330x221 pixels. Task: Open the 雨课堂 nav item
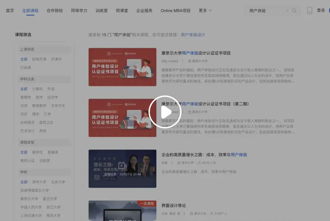122,10
